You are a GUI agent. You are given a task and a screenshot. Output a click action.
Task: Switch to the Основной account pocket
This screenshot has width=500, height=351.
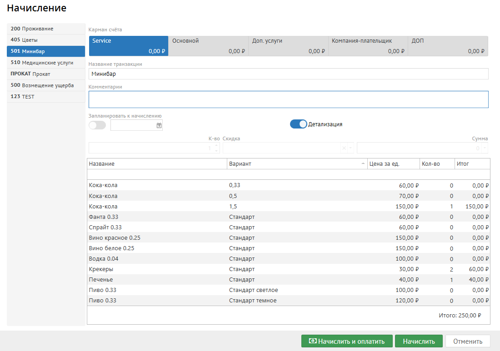click(208, 46)
